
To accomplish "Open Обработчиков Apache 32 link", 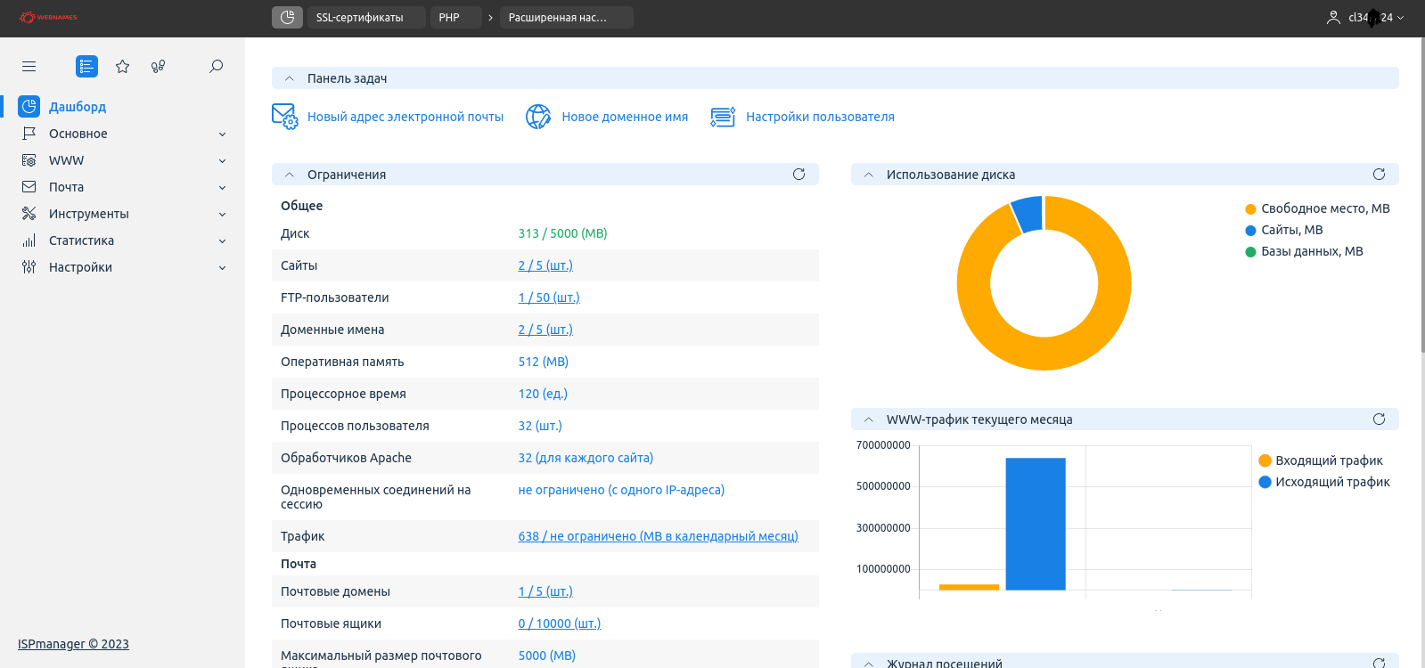I will coord(586,458).
